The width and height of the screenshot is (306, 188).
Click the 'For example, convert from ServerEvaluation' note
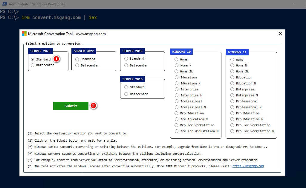tap(143, 160)
